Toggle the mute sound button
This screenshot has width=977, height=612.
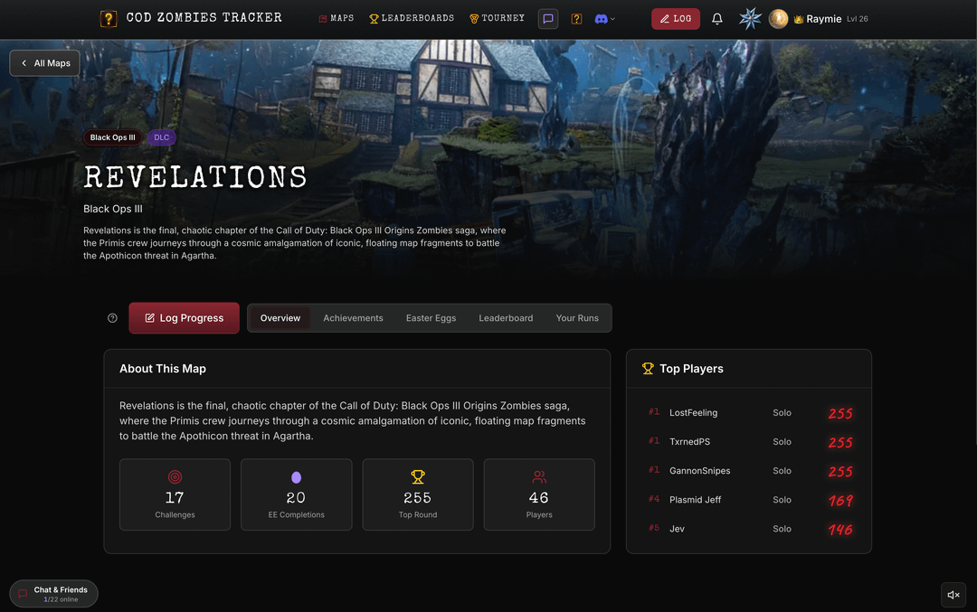(953, 595)
